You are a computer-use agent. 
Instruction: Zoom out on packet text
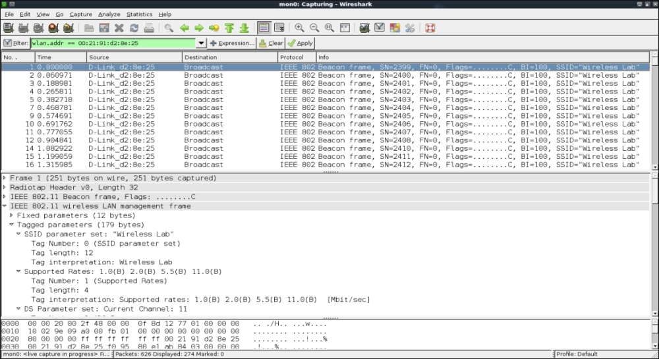[x=314, y=28]
